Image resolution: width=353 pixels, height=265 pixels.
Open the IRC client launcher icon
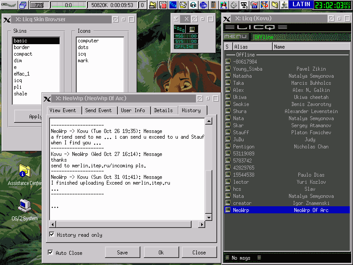pos(193,5)
